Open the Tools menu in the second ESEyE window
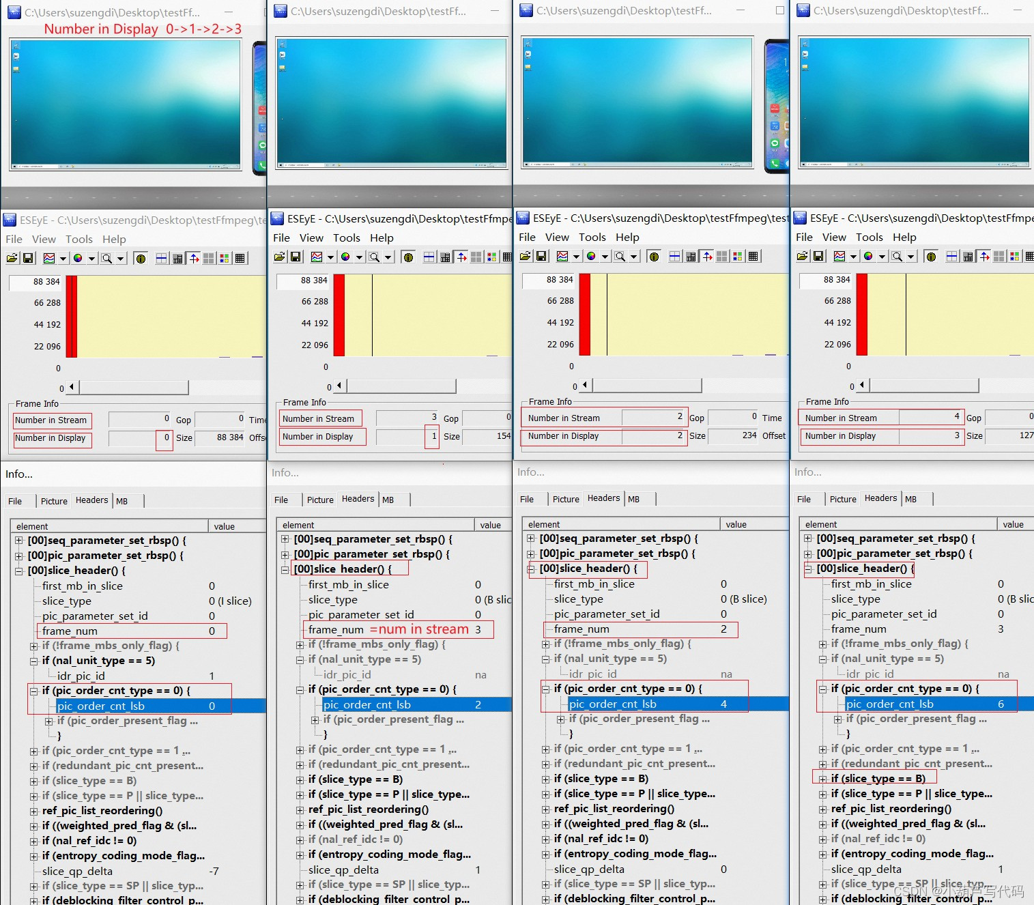 [x=347, y=238]
